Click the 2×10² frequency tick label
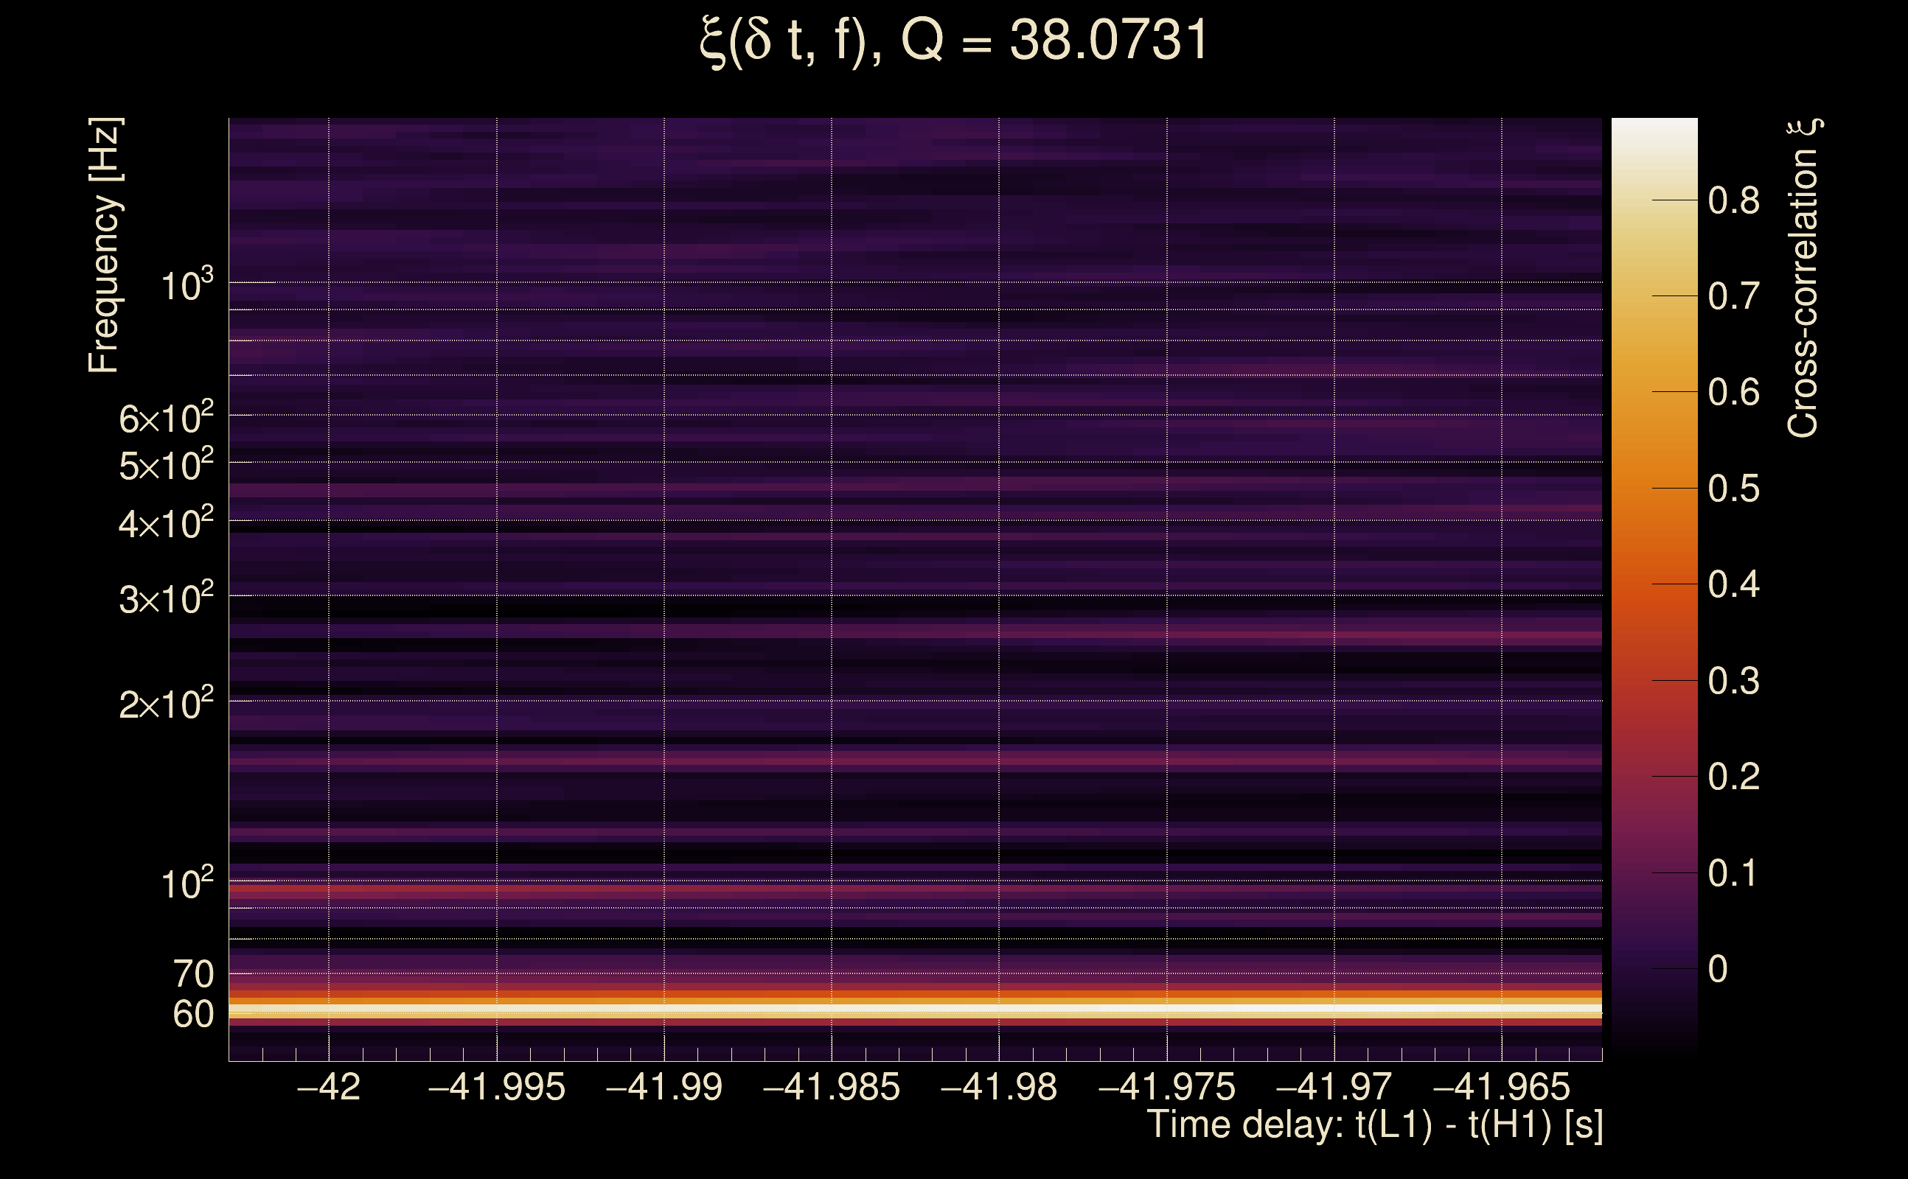Screen dimensions: 1908x1179 tap(165, 703)
